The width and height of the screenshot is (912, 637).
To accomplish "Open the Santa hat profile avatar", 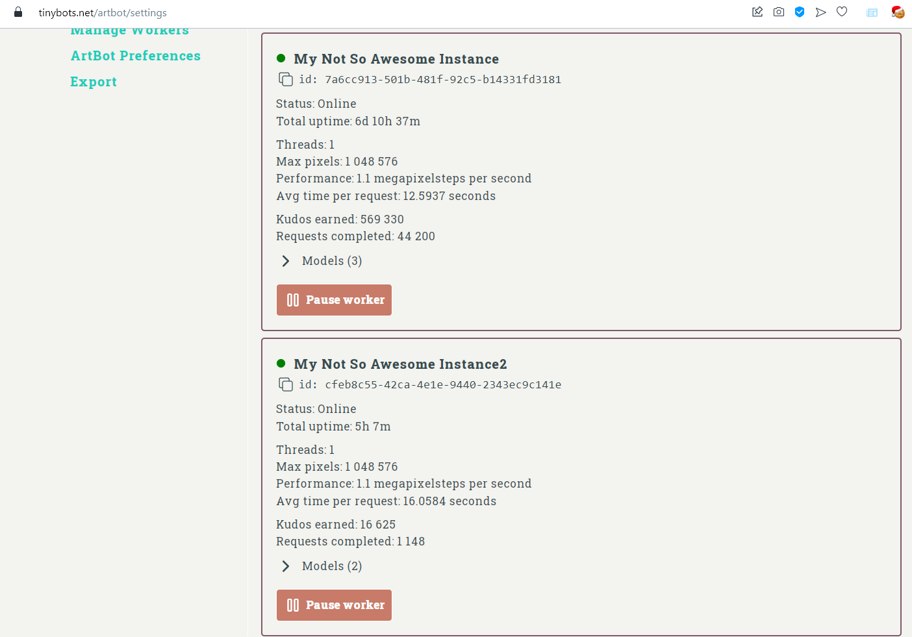I will click(898, 12).
